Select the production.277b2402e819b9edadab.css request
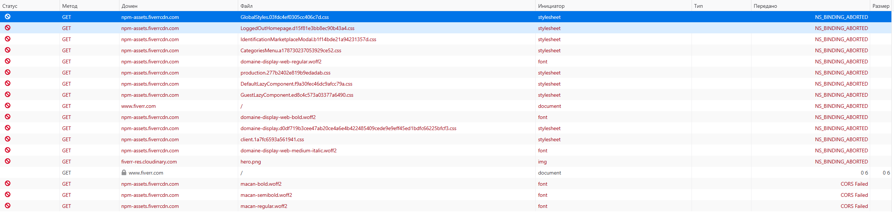This screenshot has width=894, height=212. click(x=285, y=73)
